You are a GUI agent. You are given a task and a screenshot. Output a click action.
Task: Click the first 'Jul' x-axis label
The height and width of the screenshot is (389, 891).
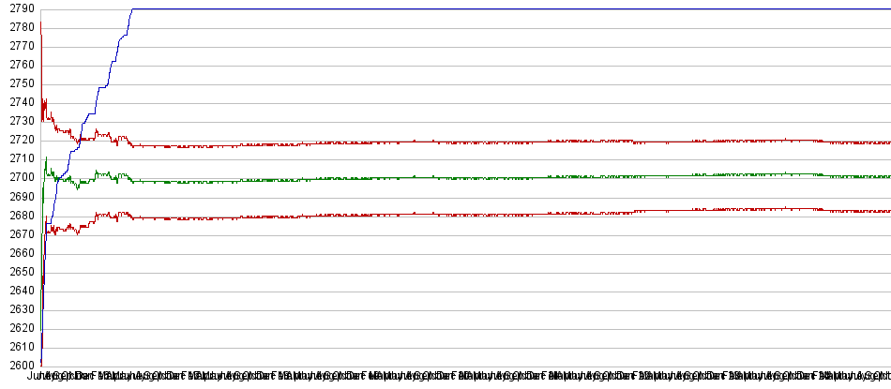(39, 377)
